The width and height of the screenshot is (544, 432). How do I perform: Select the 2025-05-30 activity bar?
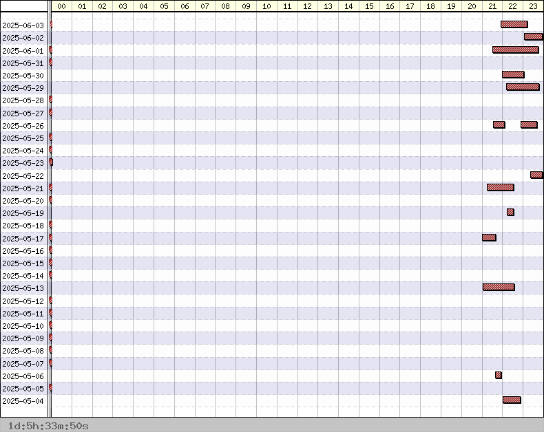click(513, 74)
